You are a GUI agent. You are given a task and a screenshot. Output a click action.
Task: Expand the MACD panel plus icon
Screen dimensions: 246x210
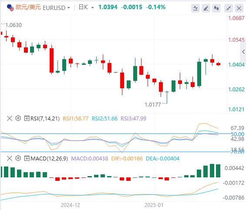point(27,158)
